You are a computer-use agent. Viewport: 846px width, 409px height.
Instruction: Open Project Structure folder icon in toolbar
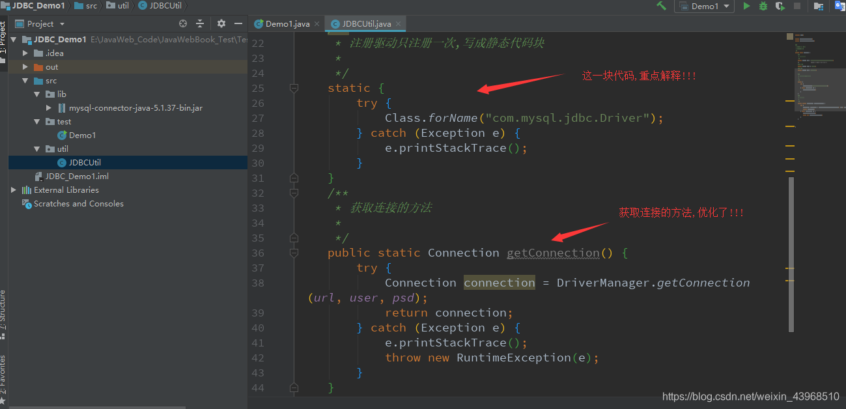(819, 6)
